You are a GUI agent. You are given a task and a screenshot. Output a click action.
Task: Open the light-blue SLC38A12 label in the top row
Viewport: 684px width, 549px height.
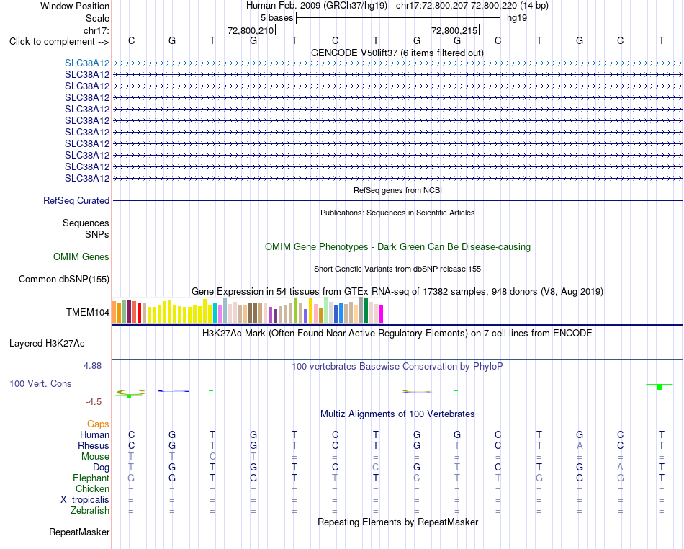point(87,63)
